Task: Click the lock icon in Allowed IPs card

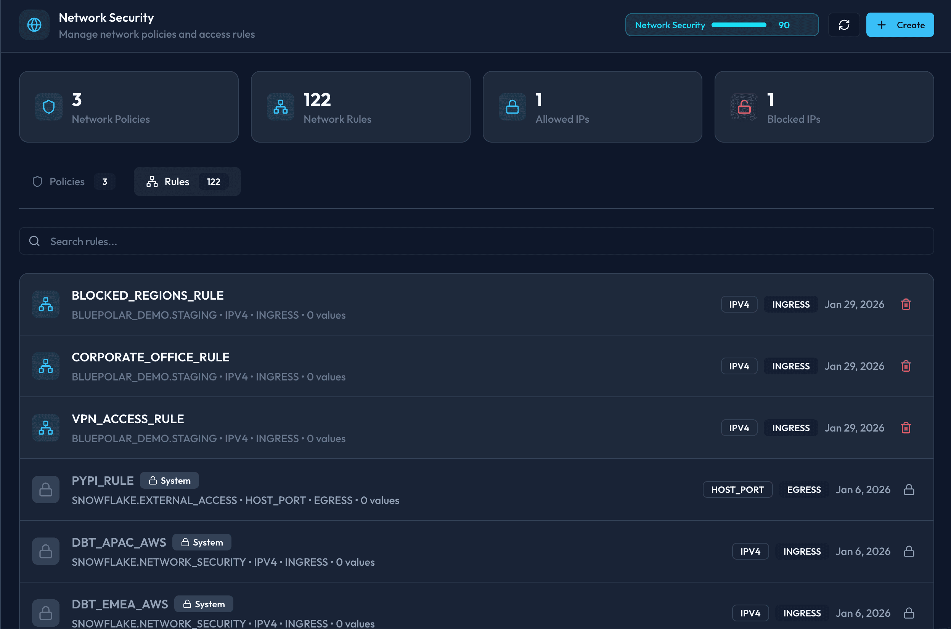Action: click(512, 107)
